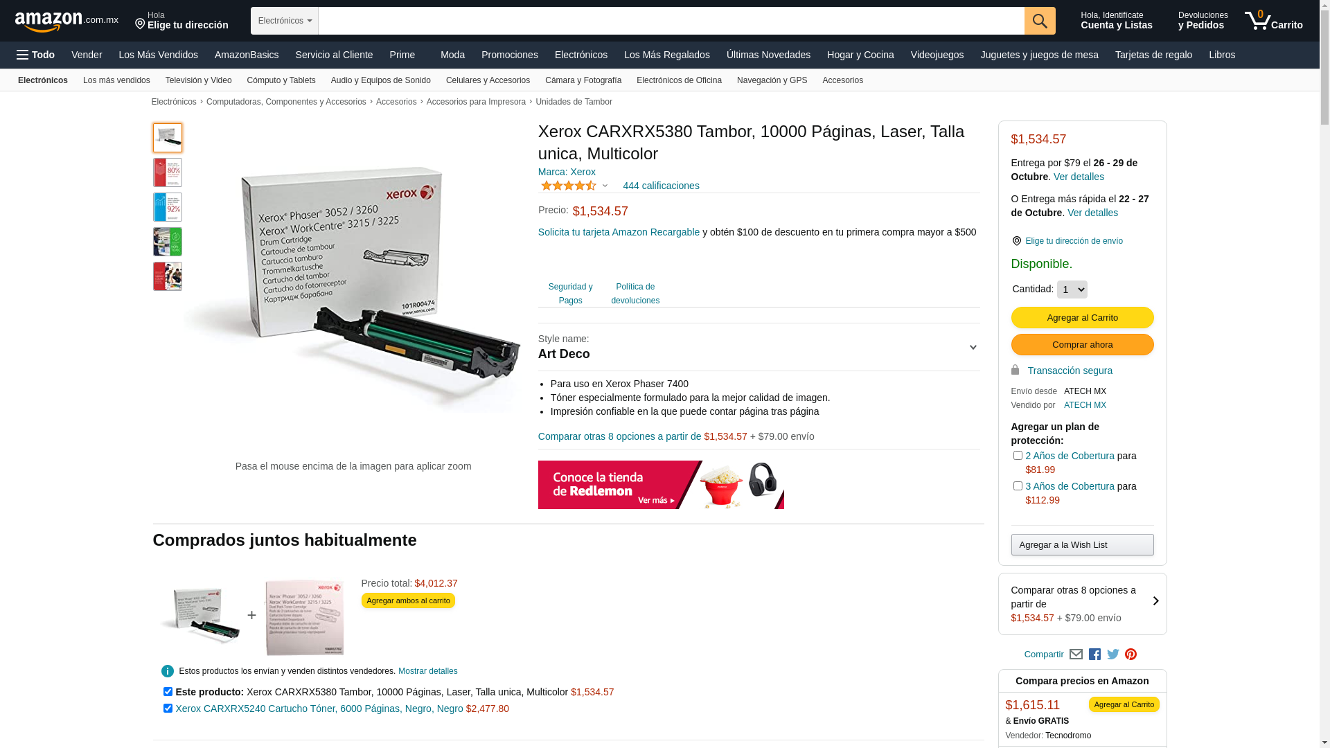Viewport: 1330px width, 748px height.
Task: Share product on Facebook icon
Action: (x=1094, y=654)
